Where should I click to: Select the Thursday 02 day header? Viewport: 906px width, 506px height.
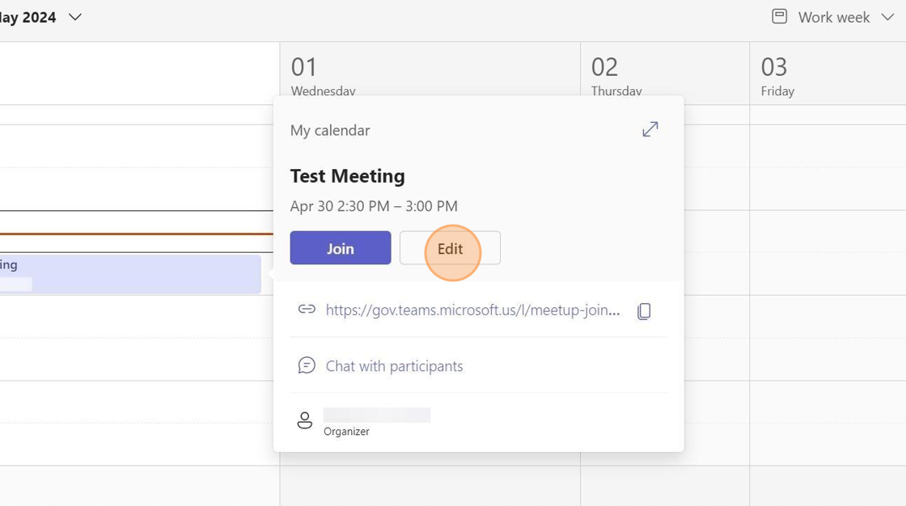point(616,74)
